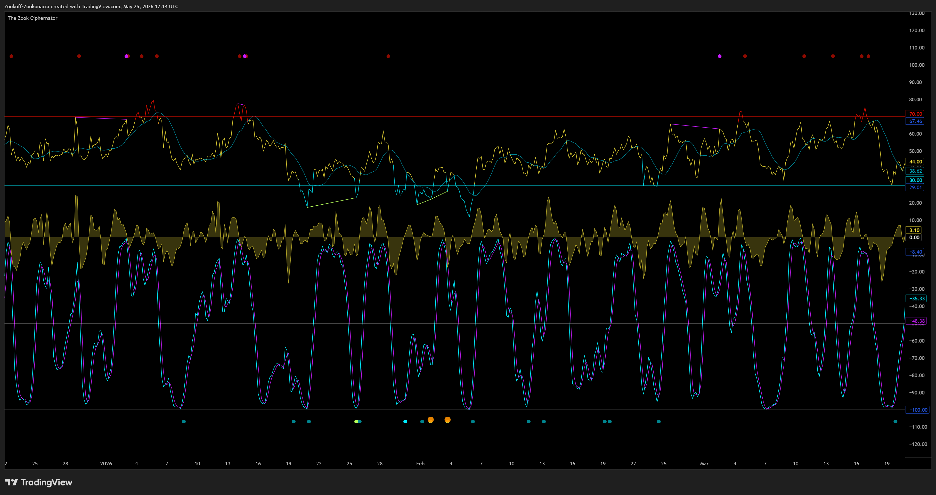Click the 110.00 axis tick
936x495 pixels.
(917, 47)
